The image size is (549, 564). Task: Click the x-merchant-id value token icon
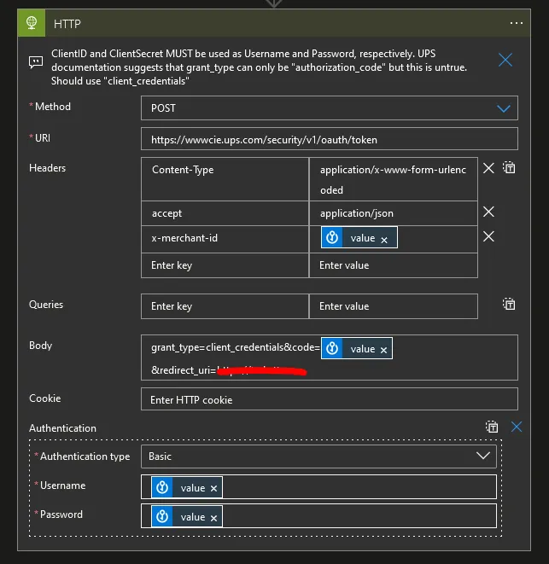coord(332,237)
